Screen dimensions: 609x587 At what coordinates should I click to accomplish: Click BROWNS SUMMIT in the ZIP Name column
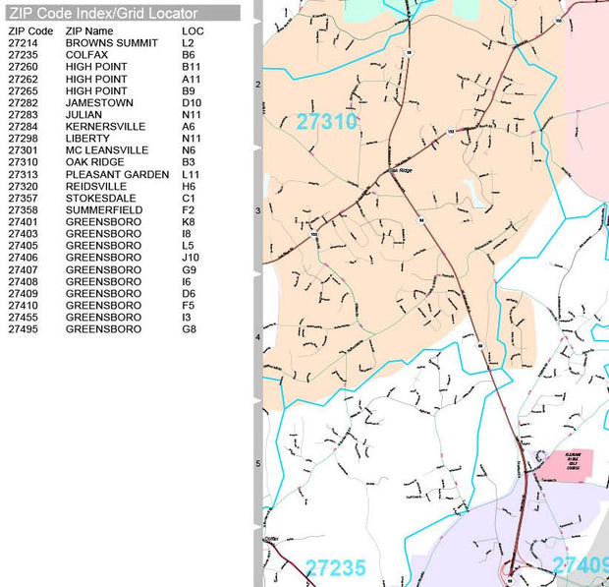[111, 43]
